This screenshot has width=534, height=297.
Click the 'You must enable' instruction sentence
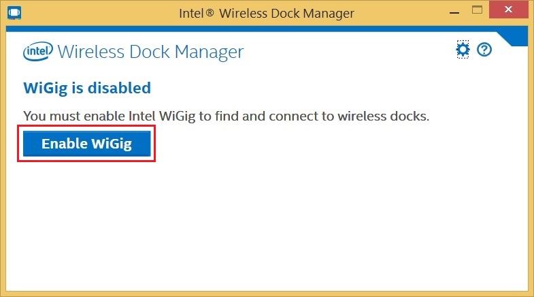(226, 116)
